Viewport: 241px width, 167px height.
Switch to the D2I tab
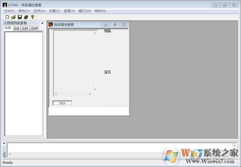tap(17, 29)
